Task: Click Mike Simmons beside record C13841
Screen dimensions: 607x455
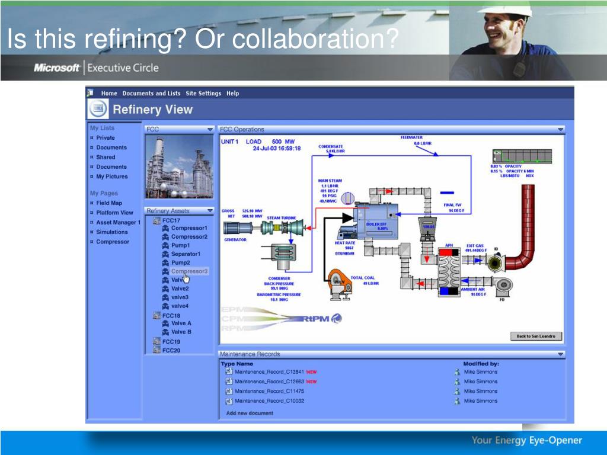Action: [x=481, y=372]
